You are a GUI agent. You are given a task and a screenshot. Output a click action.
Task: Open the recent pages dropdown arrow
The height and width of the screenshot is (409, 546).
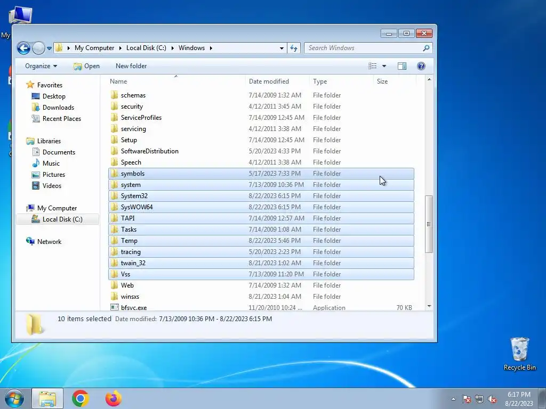pyautogui.click(x=50, y=48)
